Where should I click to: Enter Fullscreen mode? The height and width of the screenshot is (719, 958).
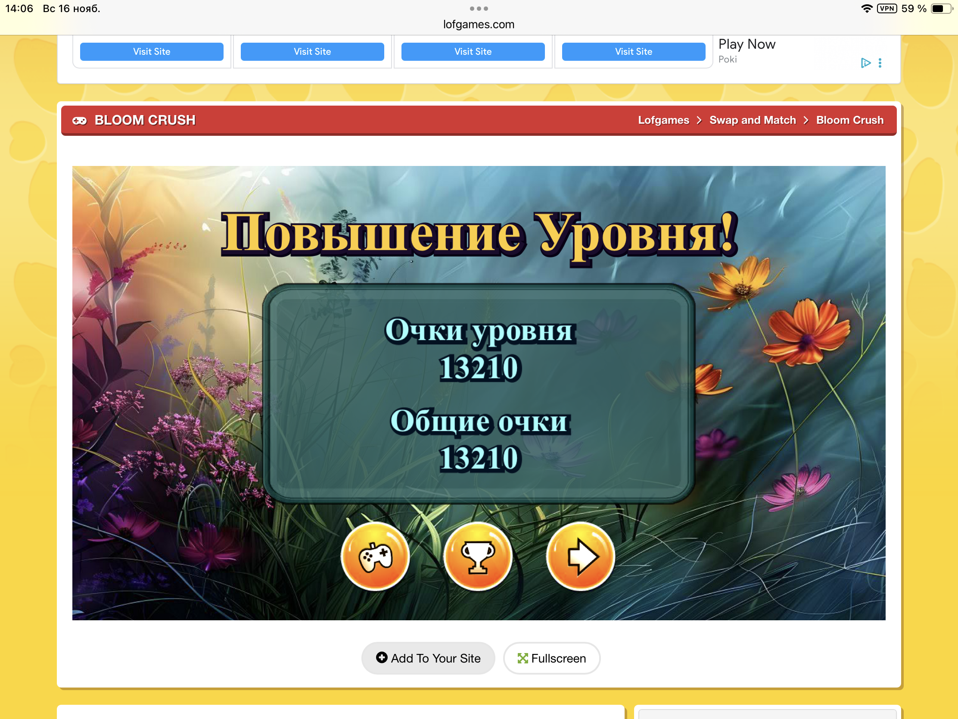point(551,658)
